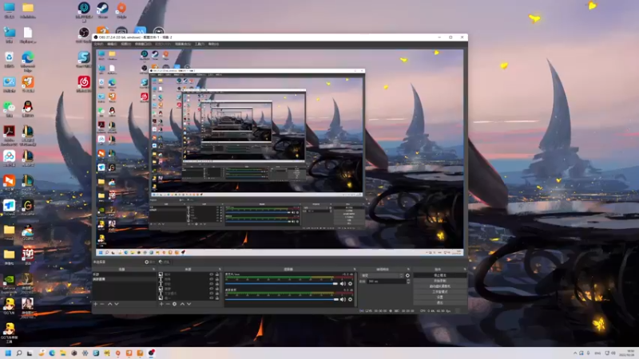Toggle eye visibility of the second source row
The width and height of the screenshot is (639, 359).
coord(211,278)
